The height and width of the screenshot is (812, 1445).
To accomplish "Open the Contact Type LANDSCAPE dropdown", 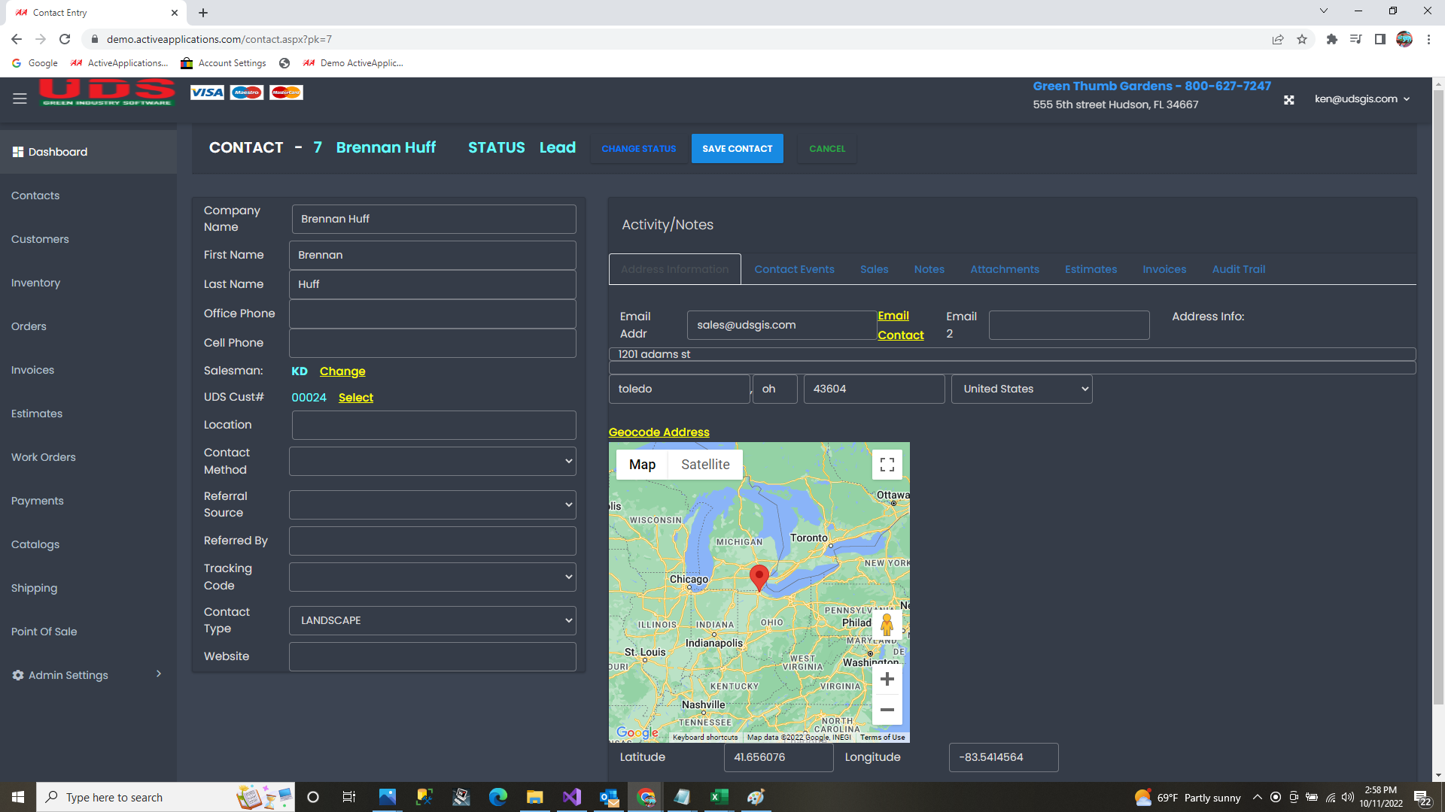I will click(x=433, y=620).
